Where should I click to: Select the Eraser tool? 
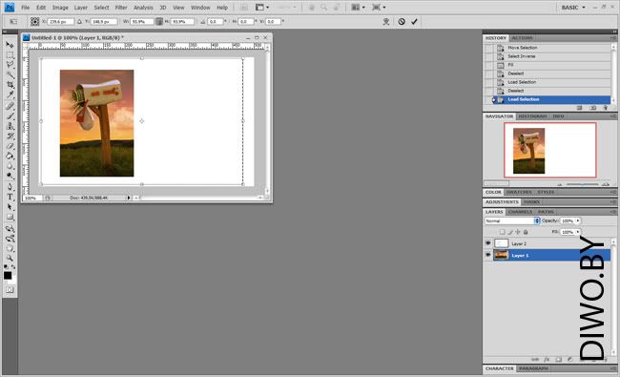(x=10, y=146)
